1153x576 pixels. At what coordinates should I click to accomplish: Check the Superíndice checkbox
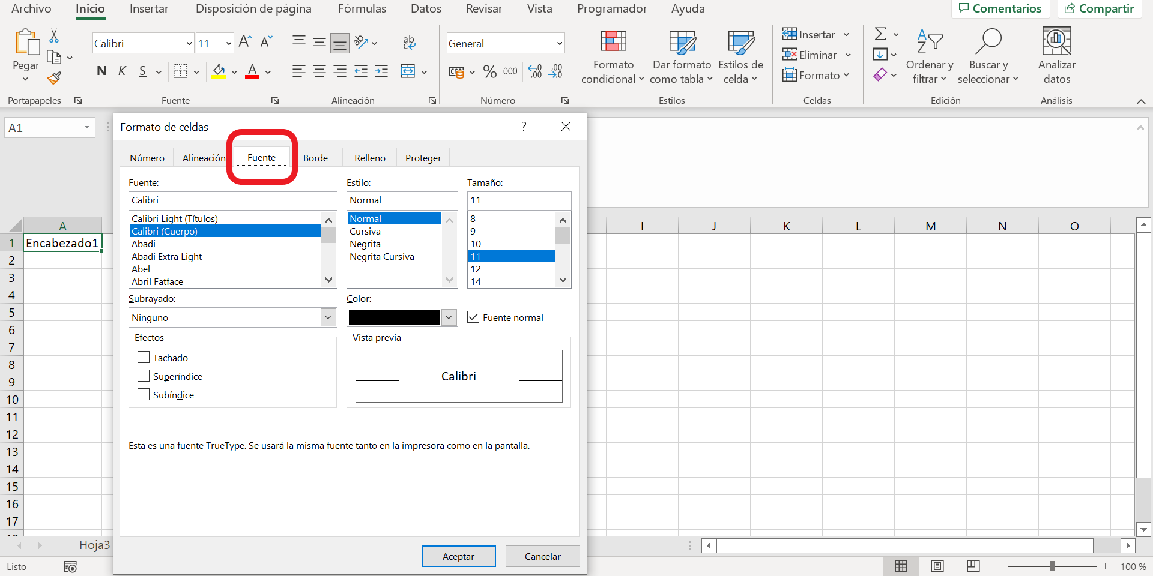coord(144,376)
